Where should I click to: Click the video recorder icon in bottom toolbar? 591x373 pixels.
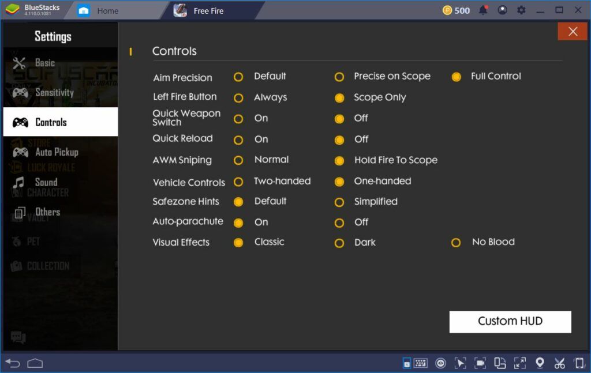pos(480,363)
